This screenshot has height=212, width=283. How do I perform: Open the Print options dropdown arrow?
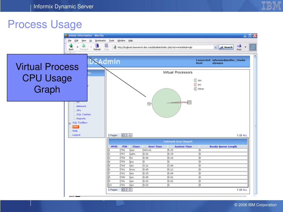coord(245,47)
